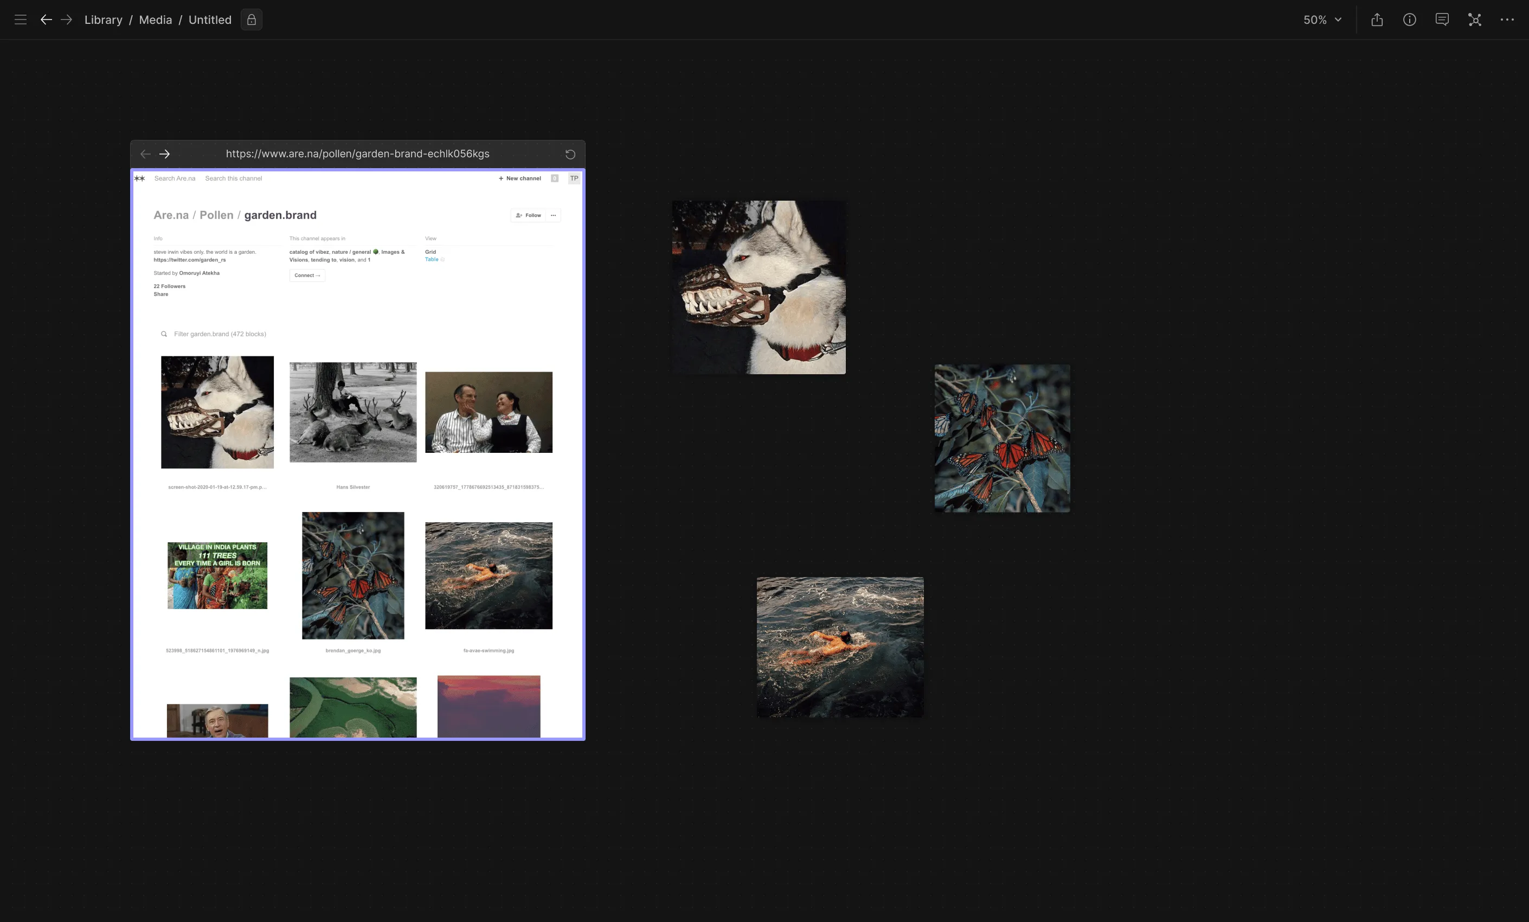This screenshot has width=1529, height=922.
Task: Click the Share link under Followers
Action: coord(160,294)
